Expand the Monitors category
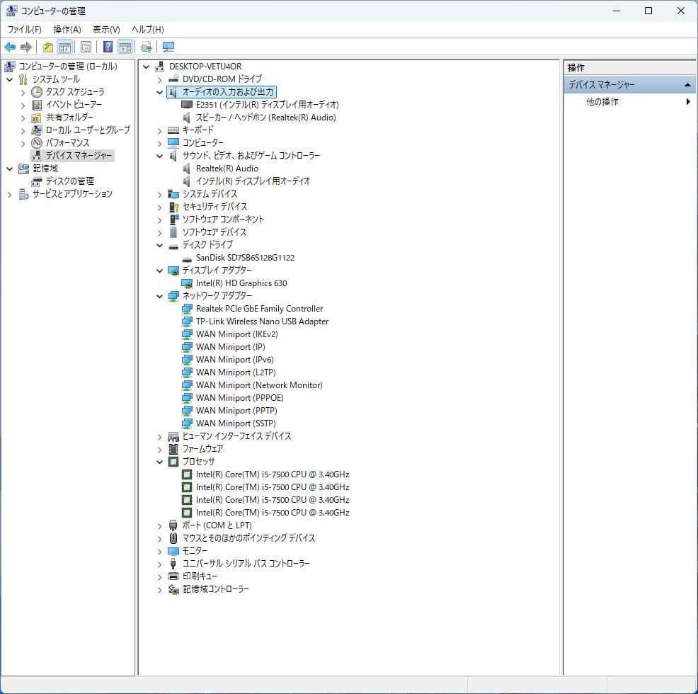 click(x=159, y=550)
